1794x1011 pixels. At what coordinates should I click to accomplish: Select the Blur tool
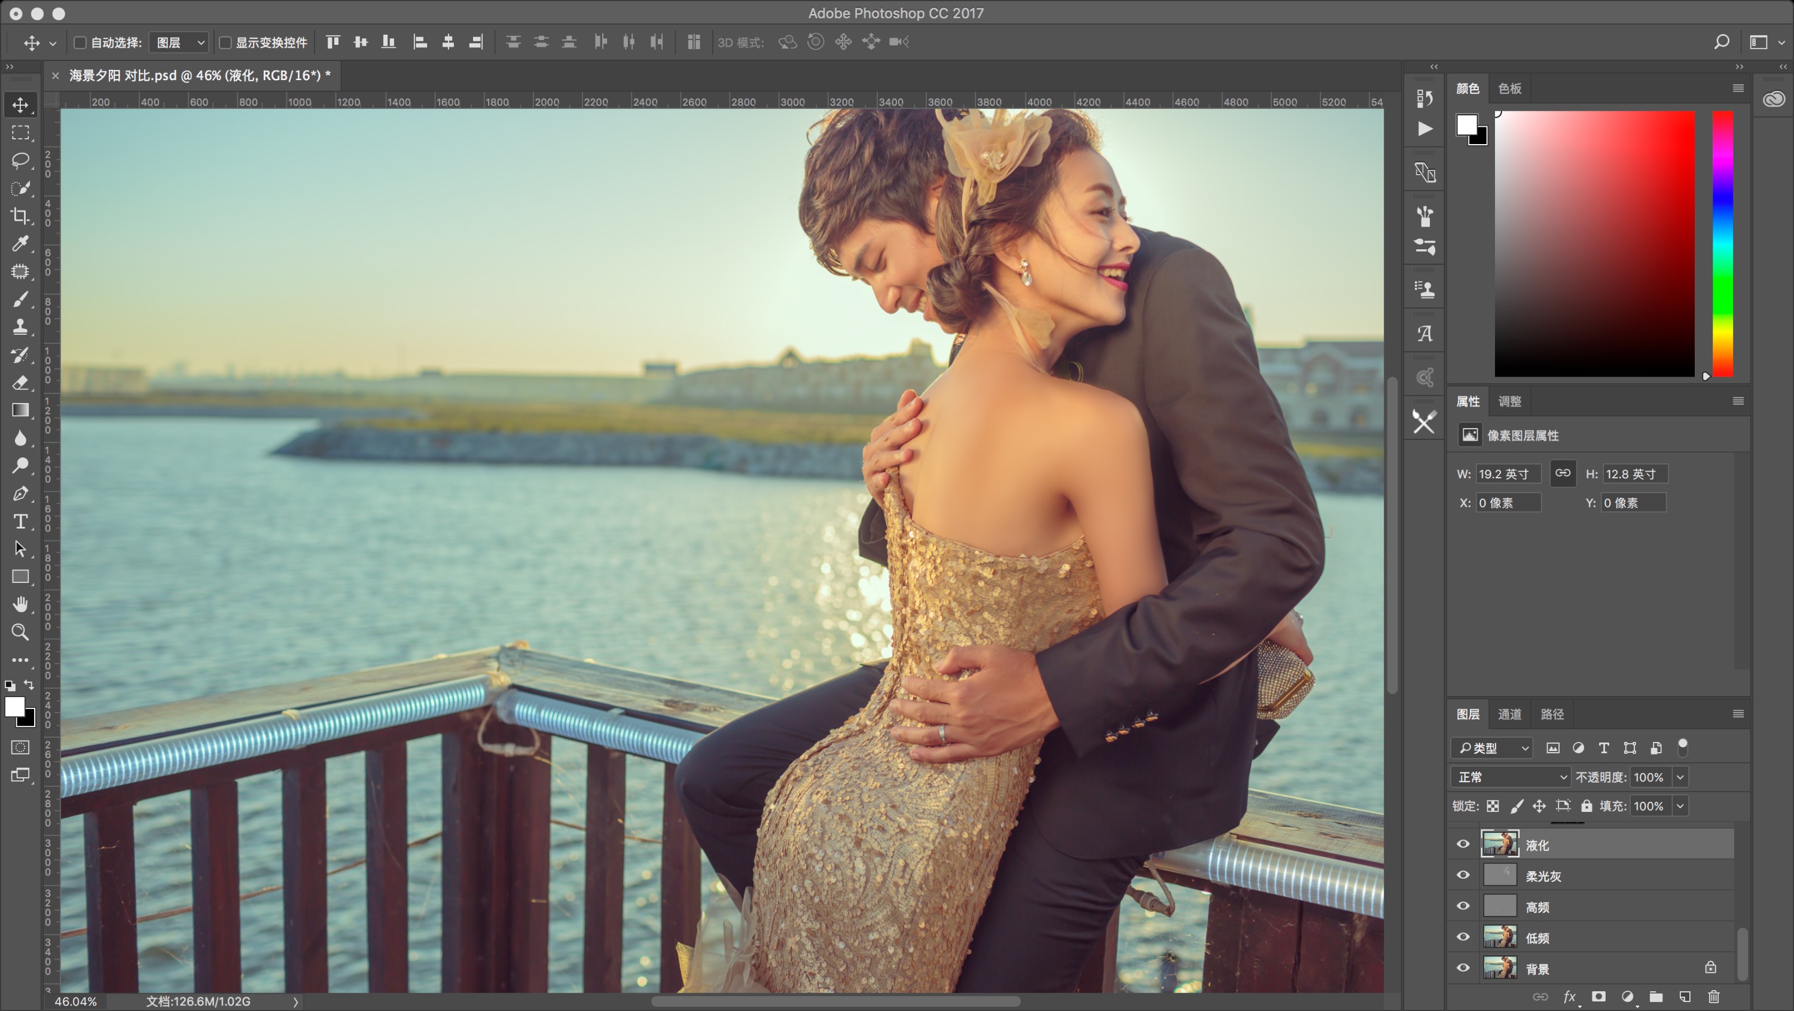click(20, 438)
